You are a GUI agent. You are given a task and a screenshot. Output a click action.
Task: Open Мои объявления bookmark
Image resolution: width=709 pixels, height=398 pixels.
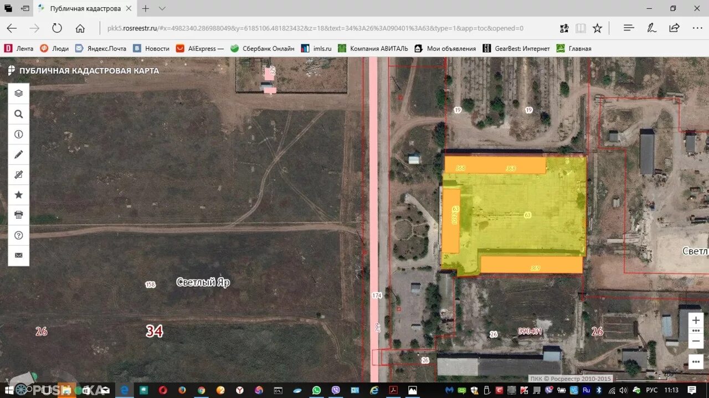[445, 49]
